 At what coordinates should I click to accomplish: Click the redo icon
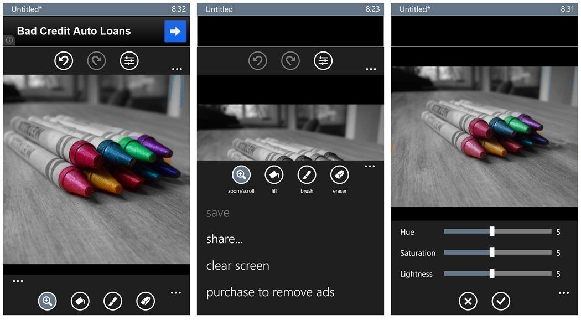pyautogui.click(x=97, y=60)
